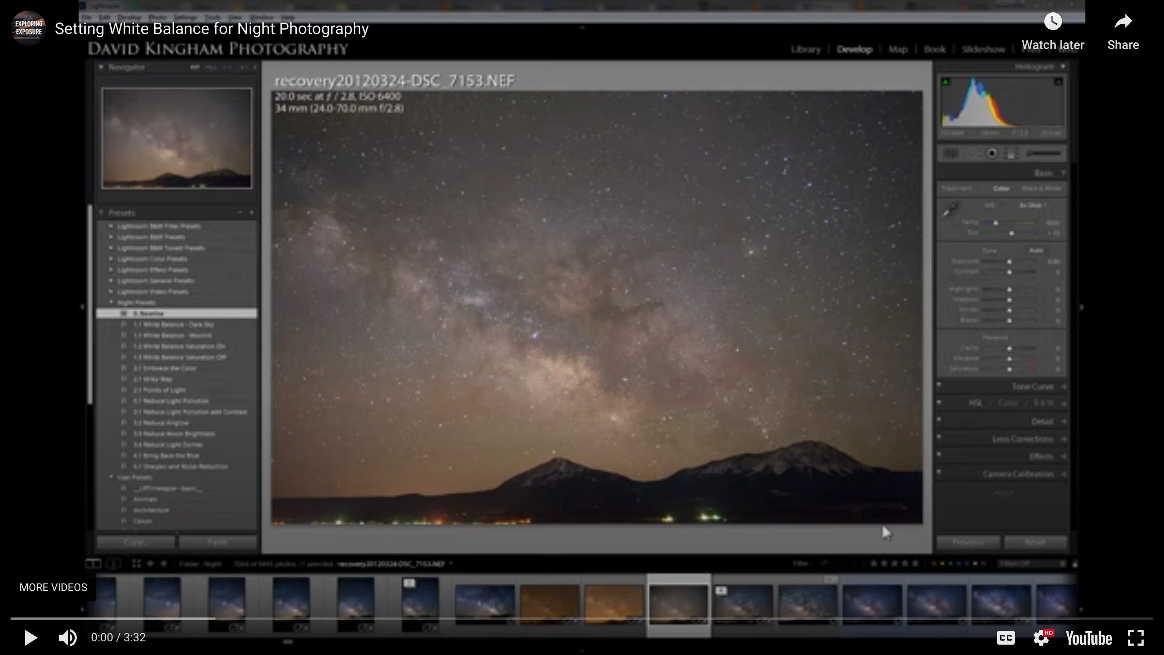Click the Reset button
Image resolution: width=1164 pixels, height=655 pixels.
(x=1035, y=541)
